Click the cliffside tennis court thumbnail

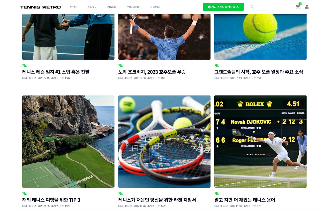click(x=68, y=141)
